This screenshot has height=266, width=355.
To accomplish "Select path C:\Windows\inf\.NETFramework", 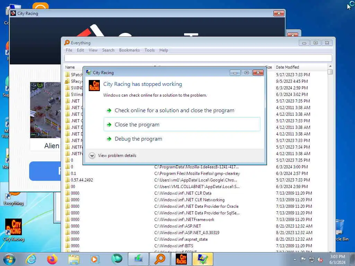I will pos(184,219).
